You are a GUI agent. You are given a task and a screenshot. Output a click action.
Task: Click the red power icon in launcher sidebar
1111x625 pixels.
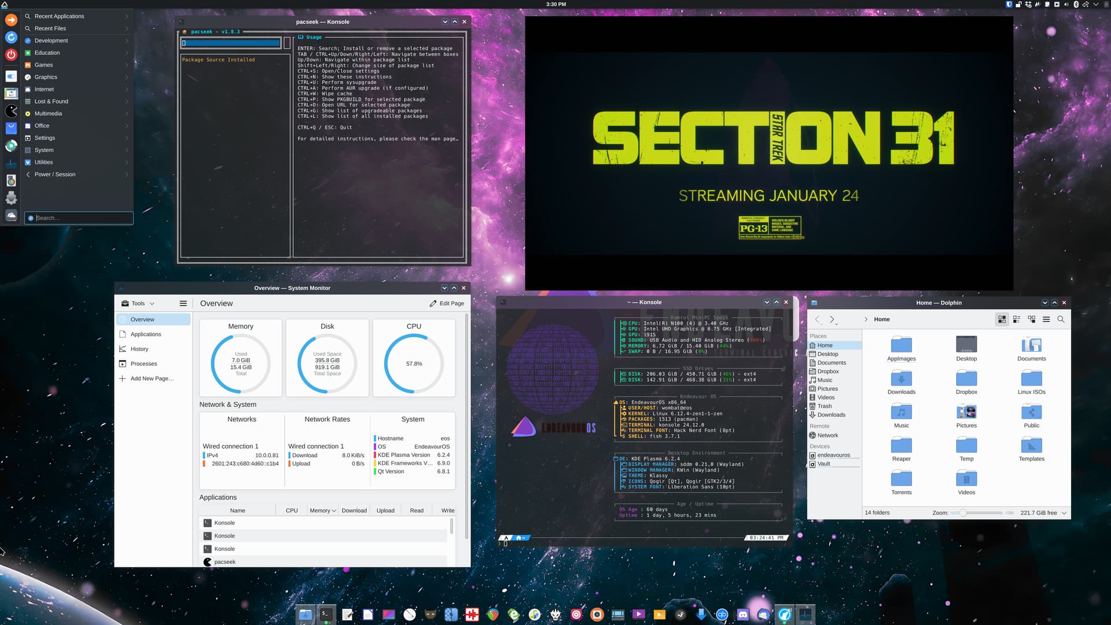(x=11, y=55)
